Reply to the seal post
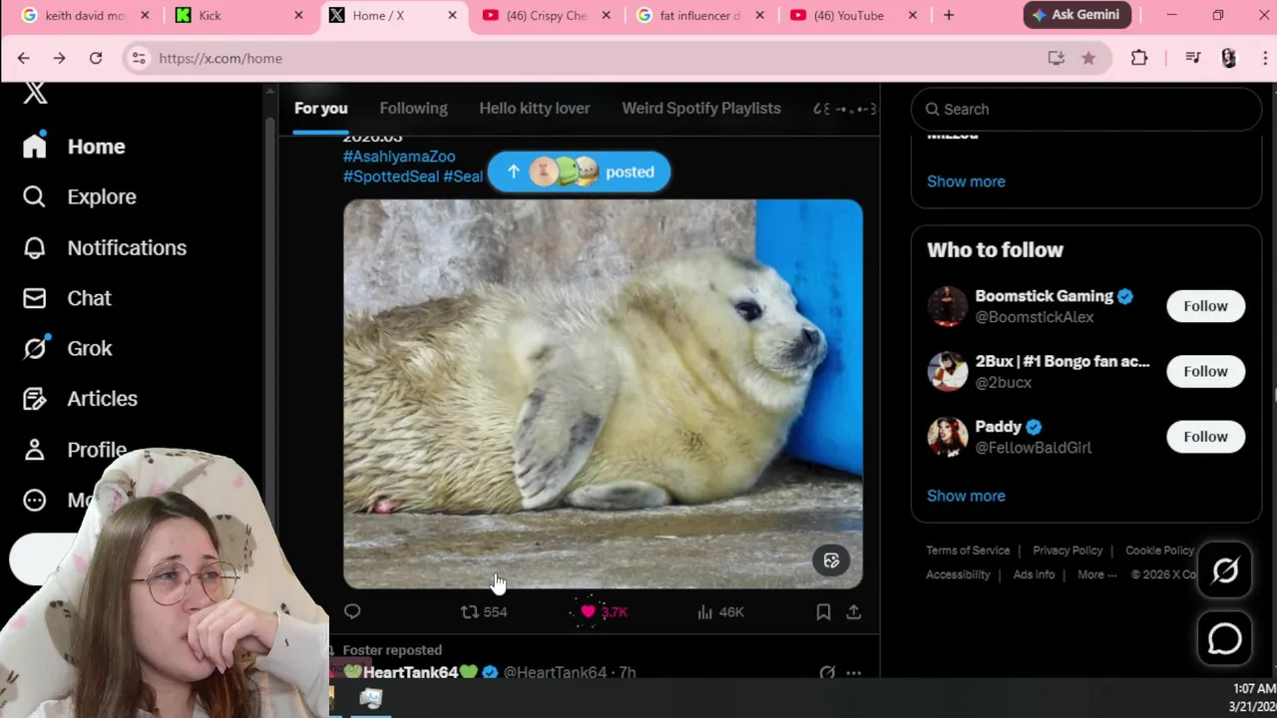 (x=352, y=612)
